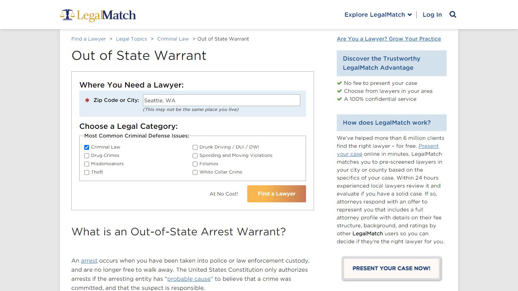This screenshot has height=291, width=518.
Task: Check the Drug Crimes checkbox
Action: 87,156
